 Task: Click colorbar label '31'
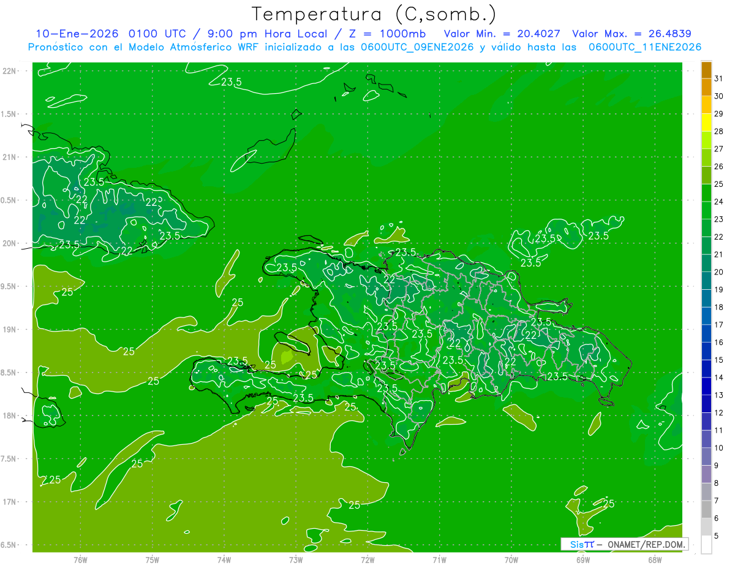(x=719, y=78)
